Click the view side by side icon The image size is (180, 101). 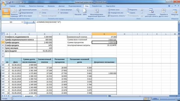tap(142, 10)
